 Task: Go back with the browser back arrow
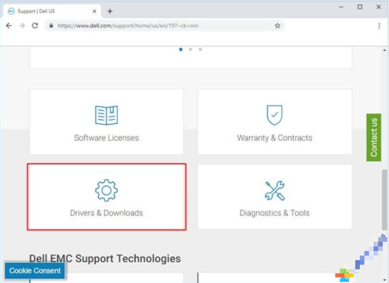[x=9, y=26]
